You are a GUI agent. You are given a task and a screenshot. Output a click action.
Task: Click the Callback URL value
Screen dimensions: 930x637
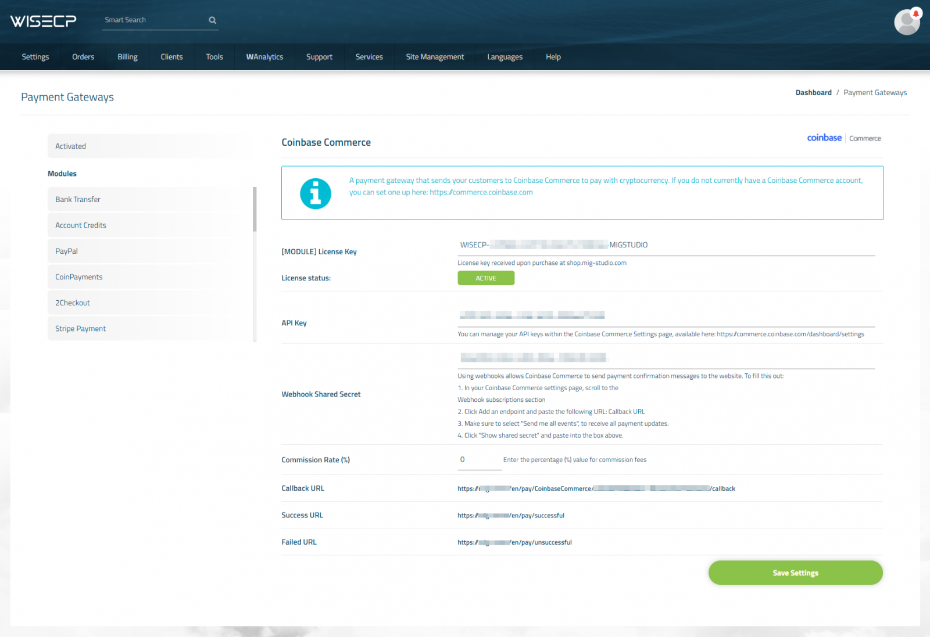(596, 489)
